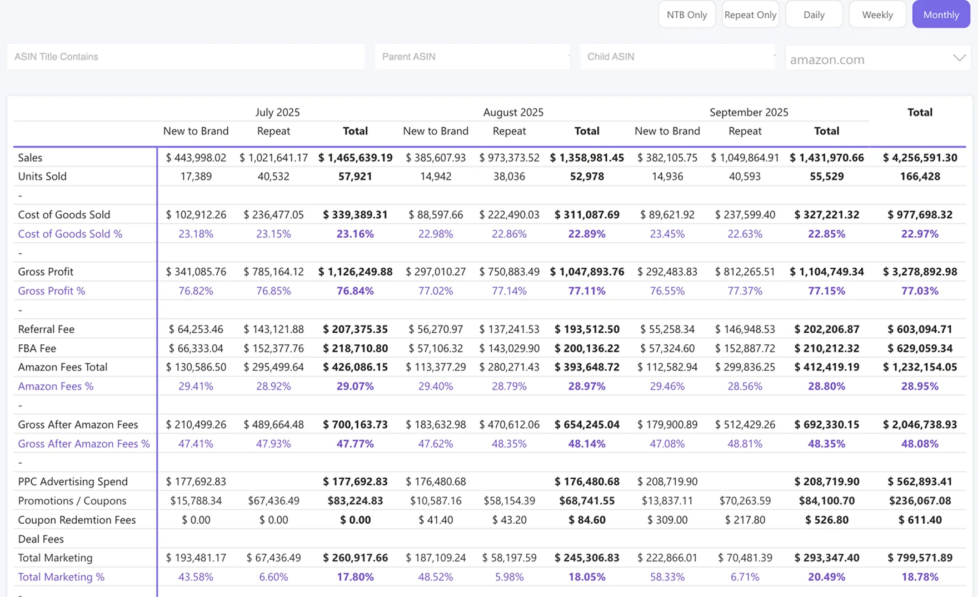The width and height of the screenshot is (978, 597).
Task: Click grand total COGS $ 977,698.32
Action: click(920, 214)
